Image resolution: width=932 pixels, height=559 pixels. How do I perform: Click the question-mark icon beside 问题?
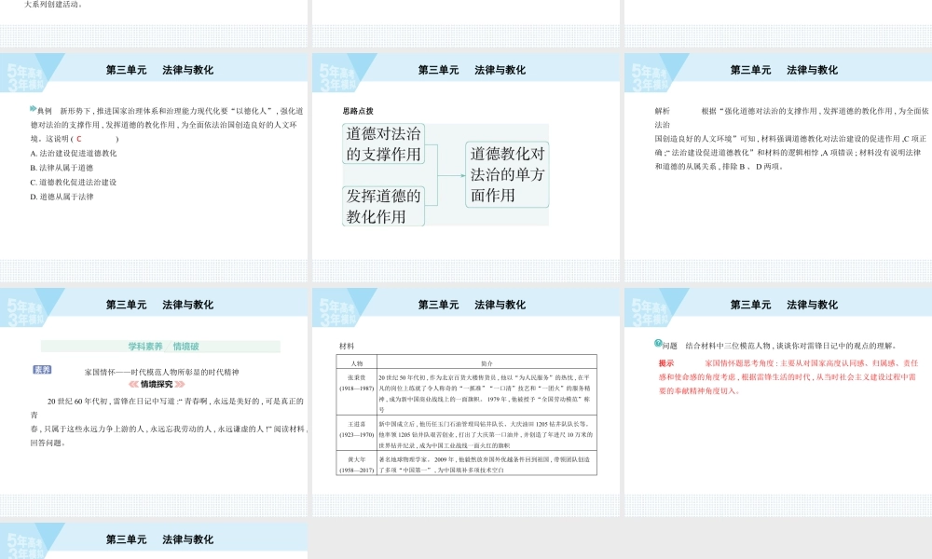(658, 344)
